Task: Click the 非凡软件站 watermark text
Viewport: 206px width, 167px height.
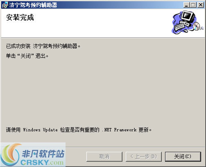Action: pos(43,154)
